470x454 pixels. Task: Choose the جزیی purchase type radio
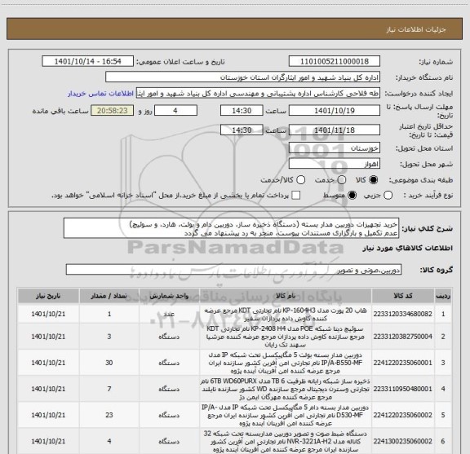[x=388, y=196]
